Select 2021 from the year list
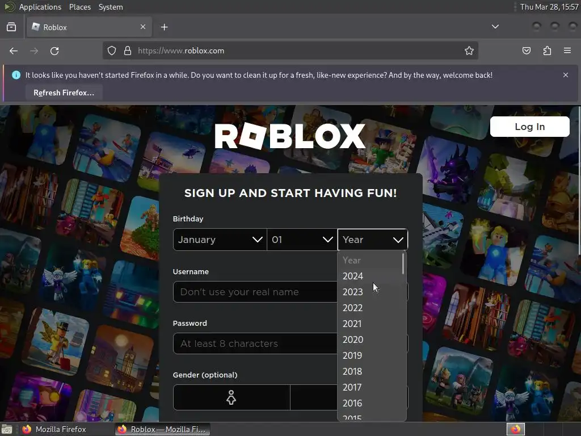The image size is (581, 436). 369,324
